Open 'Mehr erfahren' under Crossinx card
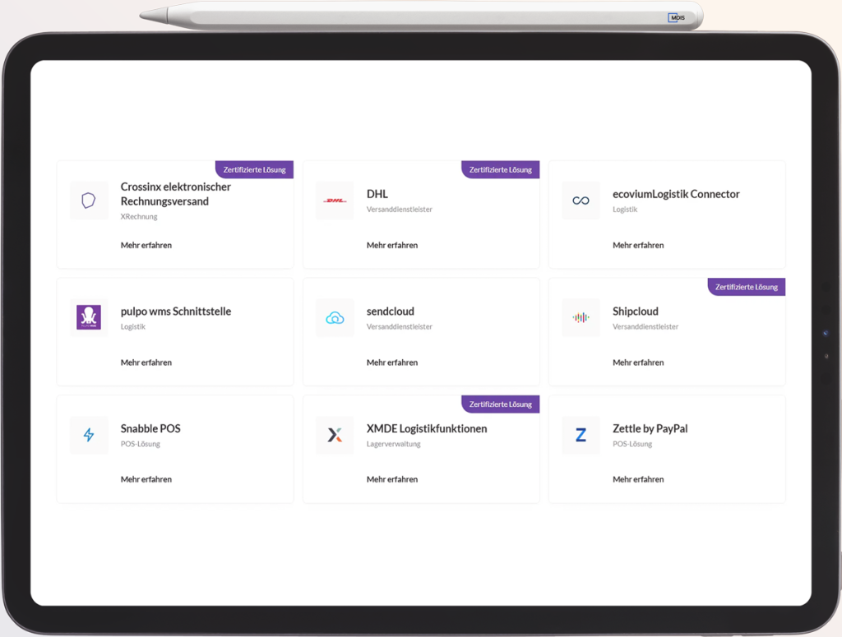The width and height of the screenshot is (842, 637). pyautogui.click(x=146, y=245)
